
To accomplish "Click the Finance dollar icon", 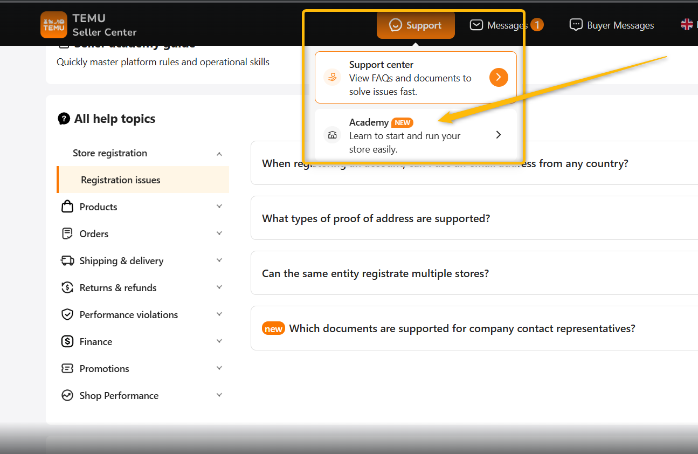I will 67,341.
